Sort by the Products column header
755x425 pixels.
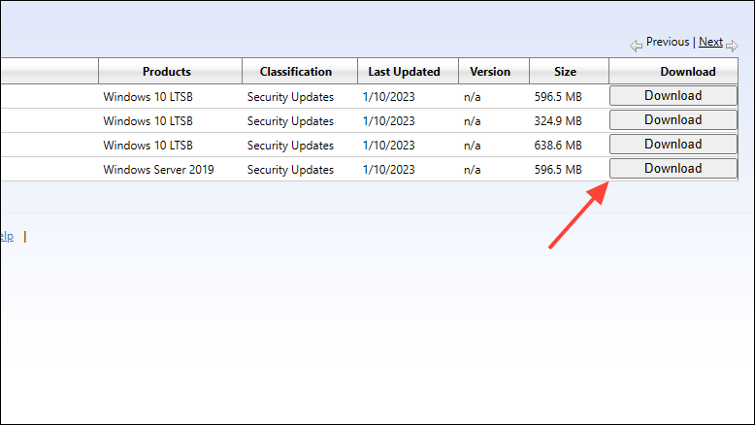167,72
